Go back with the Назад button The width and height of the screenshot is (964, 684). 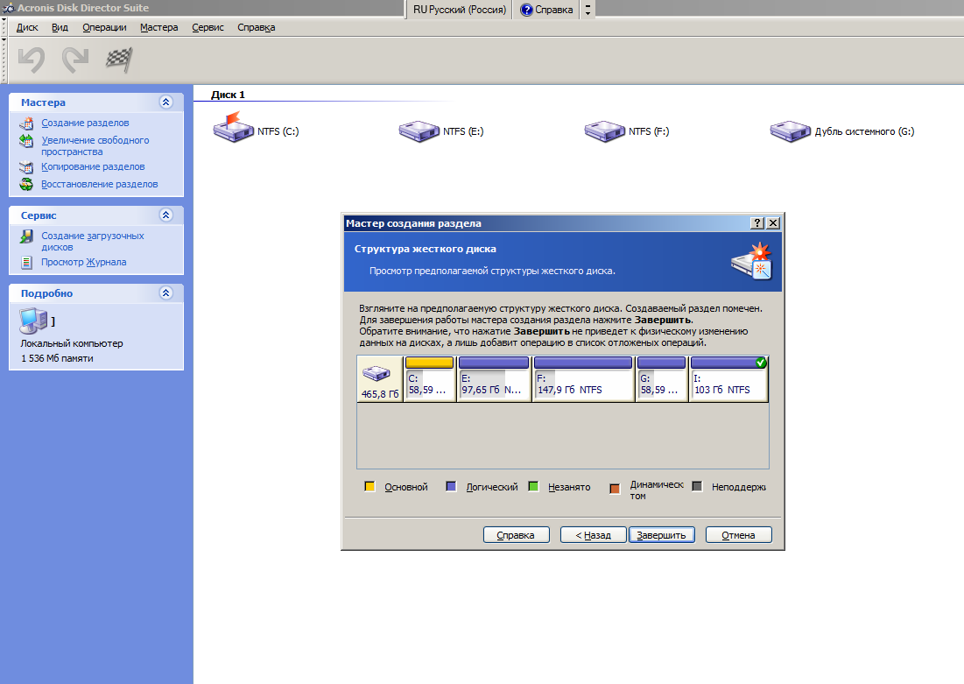tap(593, 534)
